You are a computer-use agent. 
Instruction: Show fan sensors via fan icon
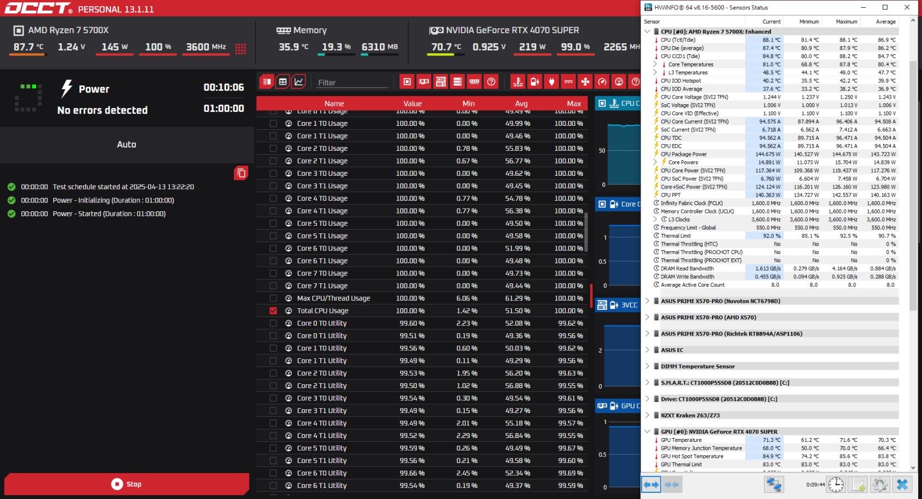585,82
